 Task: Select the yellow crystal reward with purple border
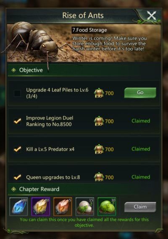point(41,207)
